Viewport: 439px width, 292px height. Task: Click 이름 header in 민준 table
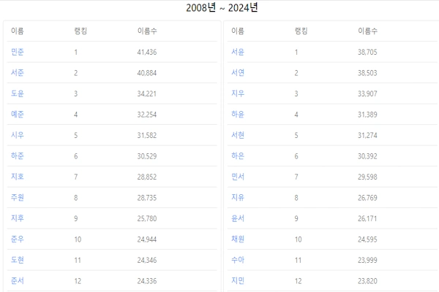pyautogui.click(x=18, y=31)
